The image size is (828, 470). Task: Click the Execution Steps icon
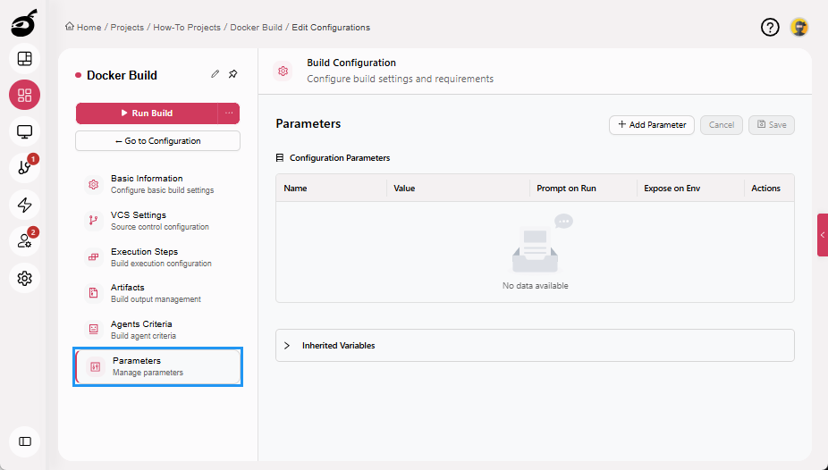coord(94,256)
